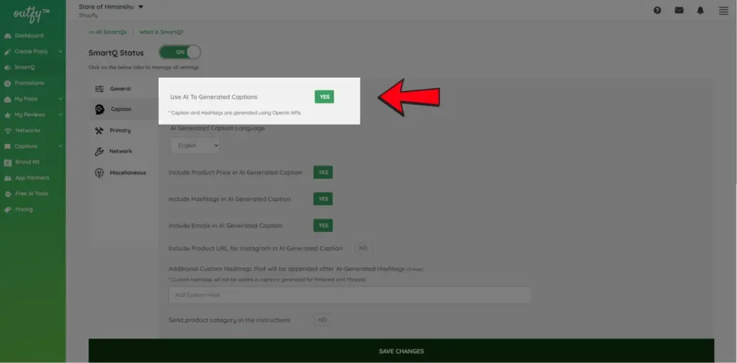Open the hamburger menu icon
This screenshot has width=737, height=363.
click(723, 10)
